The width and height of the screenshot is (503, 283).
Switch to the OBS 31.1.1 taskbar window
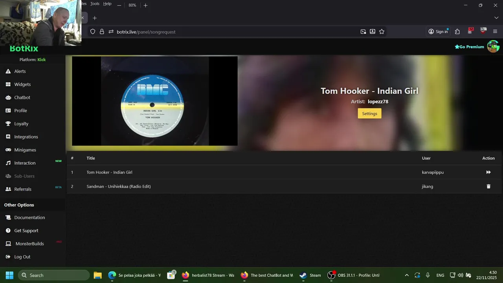coord(354,275)
